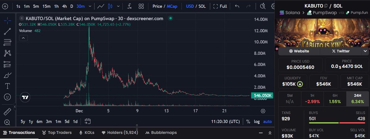Toggle Full screen chart mode

coord(220,6)
